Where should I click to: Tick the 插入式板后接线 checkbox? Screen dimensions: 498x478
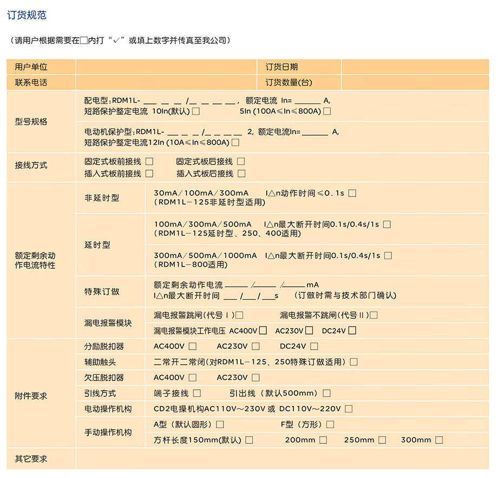[241, 174]
